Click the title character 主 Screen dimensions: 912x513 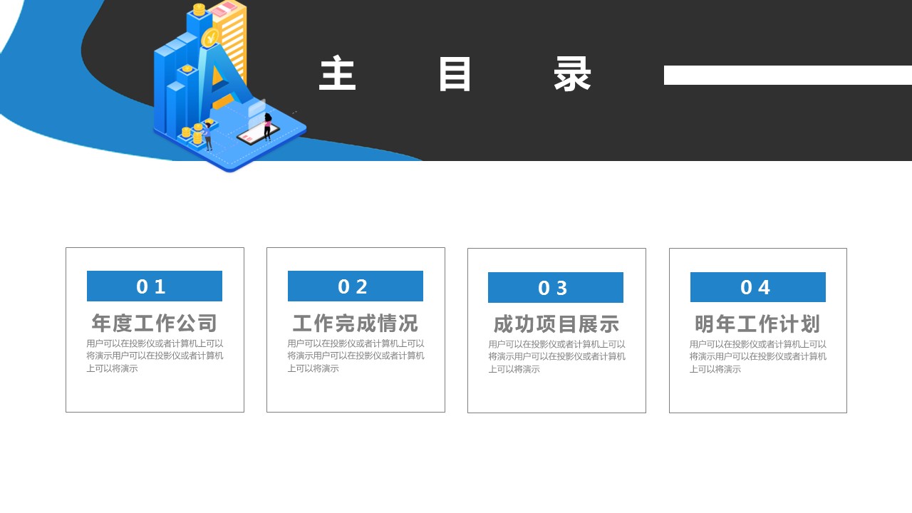[337, 75]
